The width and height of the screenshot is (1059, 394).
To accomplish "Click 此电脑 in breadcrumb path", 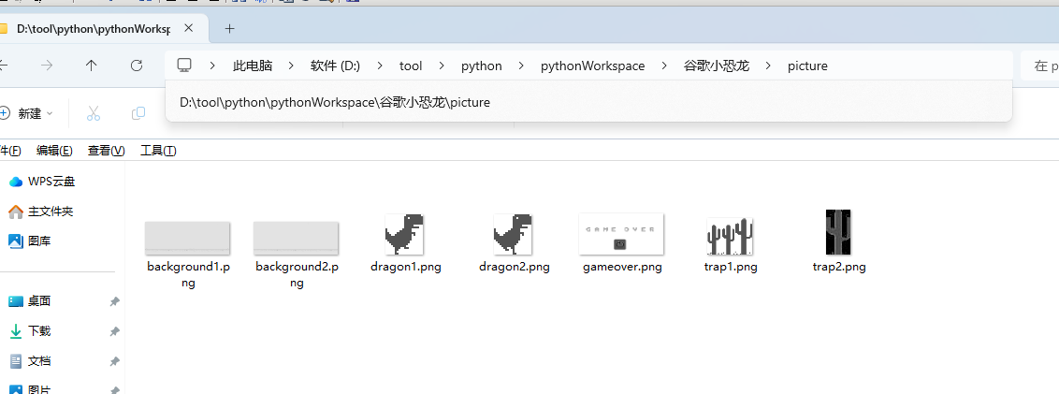I will (253, 66).
